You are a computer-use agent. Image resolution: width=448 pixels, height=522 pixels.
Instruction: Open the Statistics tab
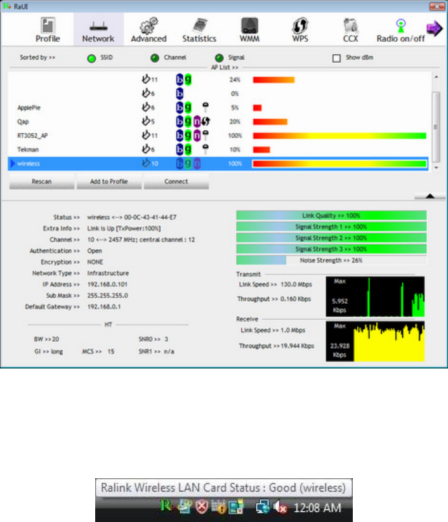click(x=199, y=30)
